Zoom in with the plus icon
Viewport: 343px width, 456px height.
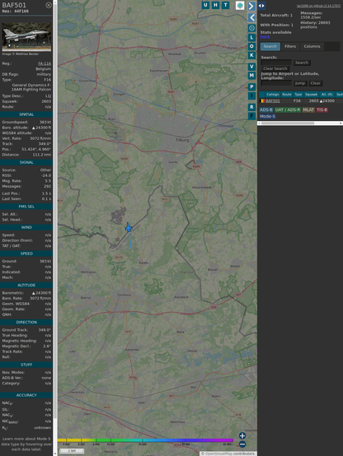coord(242,435)
